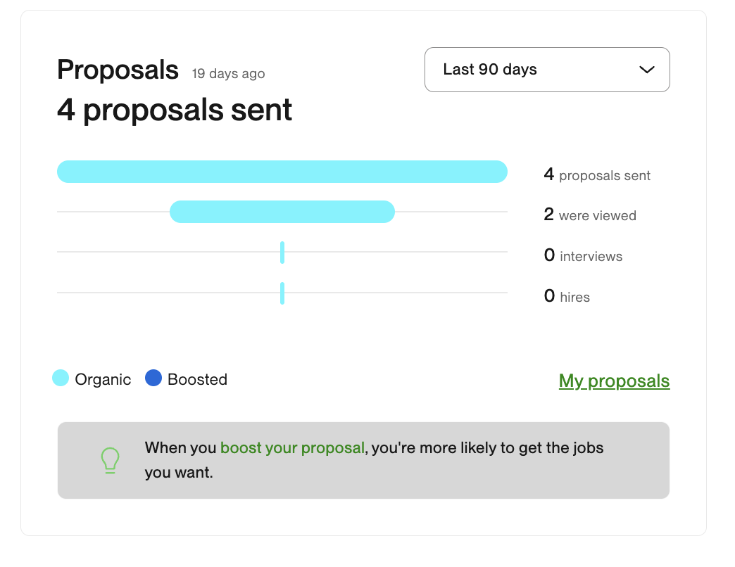The width and height of the screenshot is (735, 567).
Task: Click the proposals sent funnel bar
Action: coord(282,171)
